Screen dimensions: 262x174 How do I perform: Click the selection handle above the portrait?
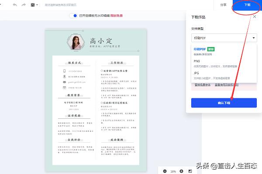point(83,31)
